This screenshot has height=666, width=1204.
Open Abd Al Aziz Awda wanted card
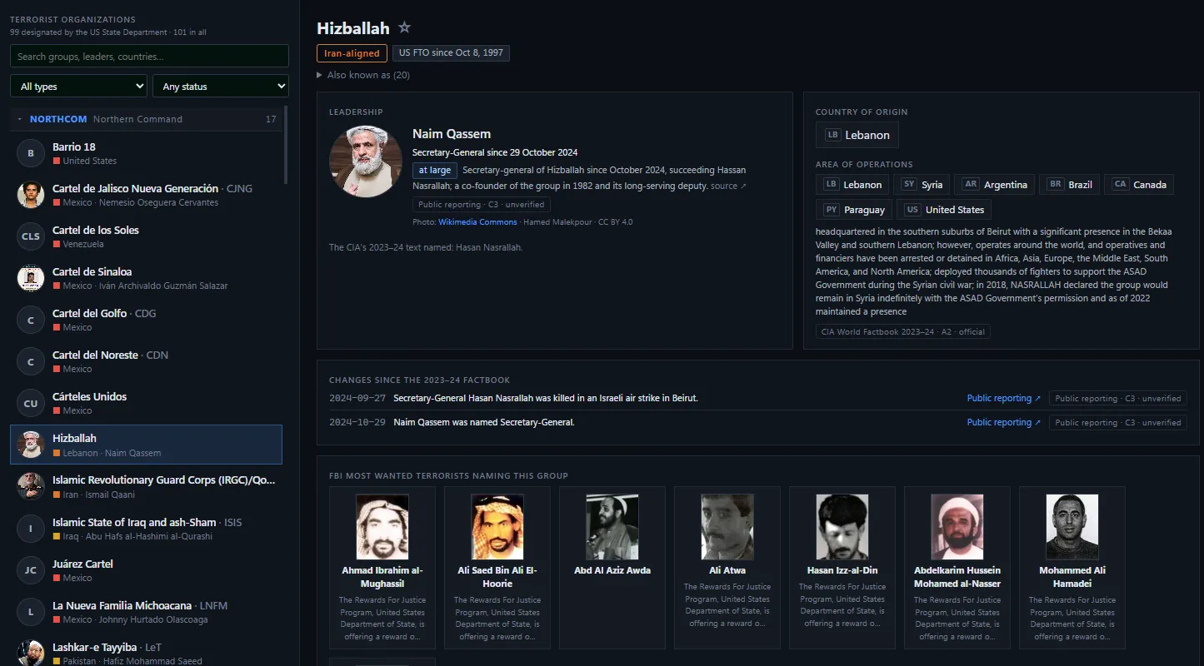612,568
